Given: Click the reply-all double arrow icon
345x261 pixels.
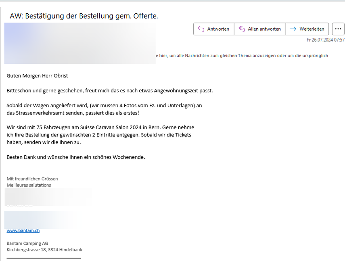Looking at the screenshot, I should pyautogui.click(x=242, y=29).
